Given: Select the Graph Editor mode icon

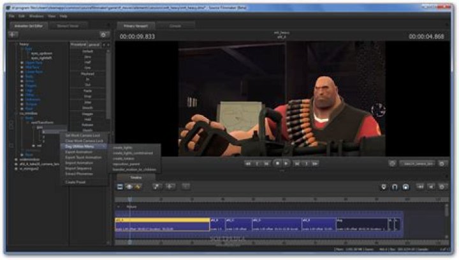Looking at the screenshot, I should click(x=137, y=186).
